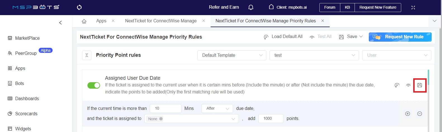Add a new condition row with plus icon

pos(408,114)
